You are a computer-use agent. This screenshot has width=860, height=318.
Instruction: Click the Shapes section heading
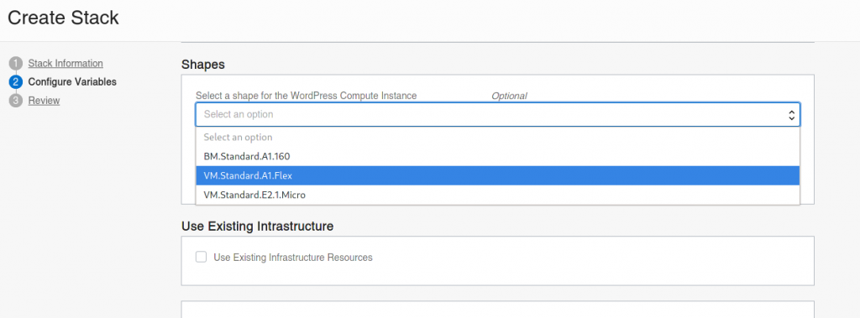tap(203, 64)
